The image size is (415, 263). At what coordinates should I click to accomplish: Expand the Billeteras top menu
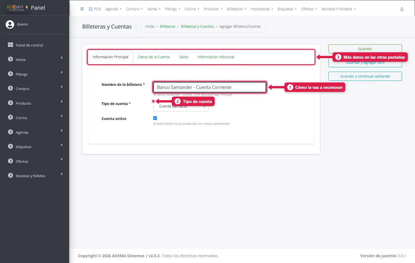(x=237, y=9)
